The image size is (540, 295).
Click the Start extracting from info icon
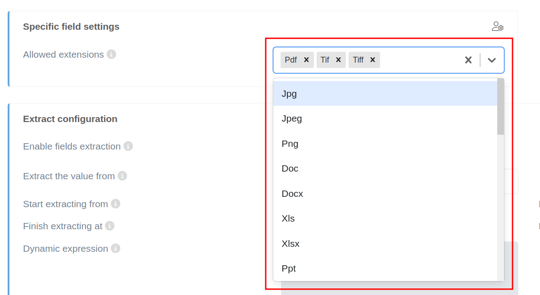(x=115, y=204)
